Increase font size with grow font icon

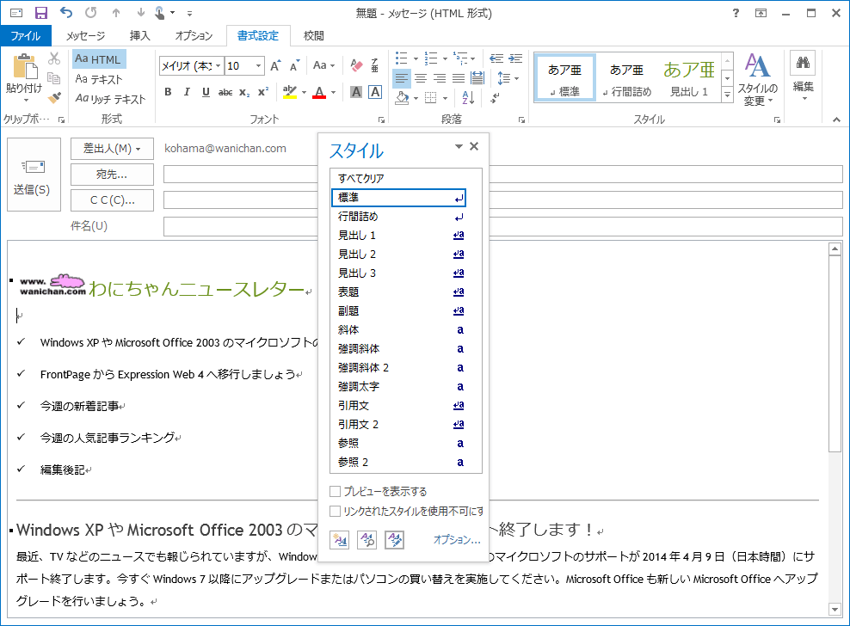pyautogui.click(x=275, y=65)
